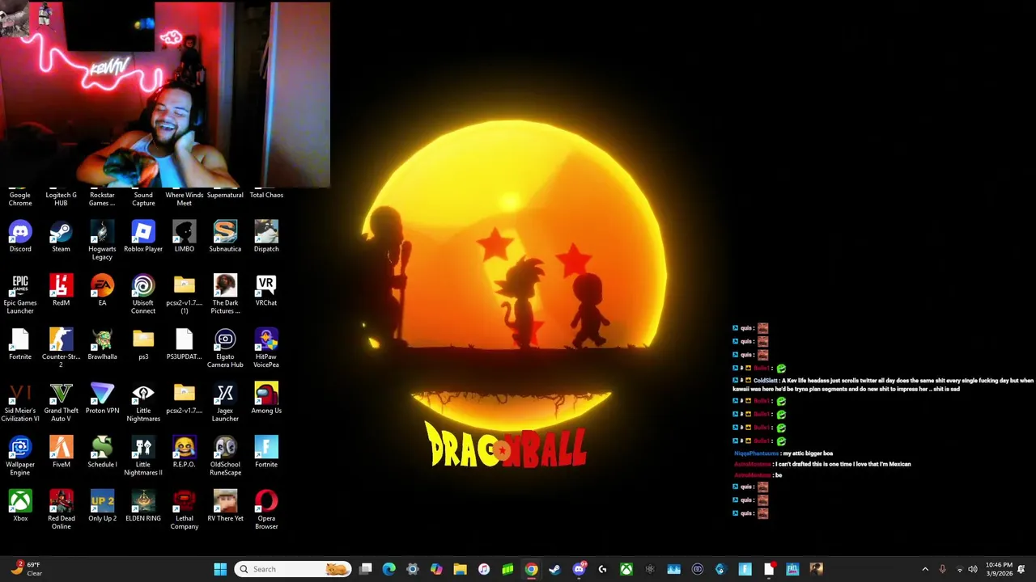The image size is (1036, 582).
Task: Select Sid Meier's Civilization VI icon
Action: [x=20, y=403]
